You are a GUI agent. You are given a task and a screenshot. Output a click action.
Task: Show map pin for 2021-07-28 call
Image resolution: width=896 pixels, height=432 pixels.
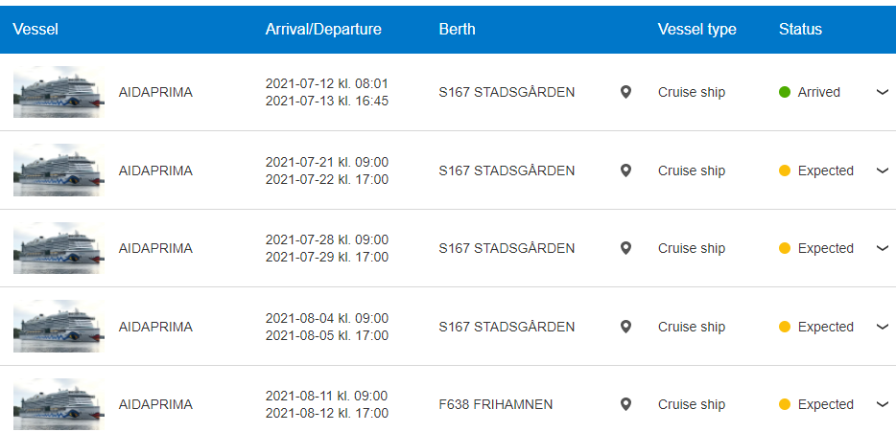pos(625,248)
